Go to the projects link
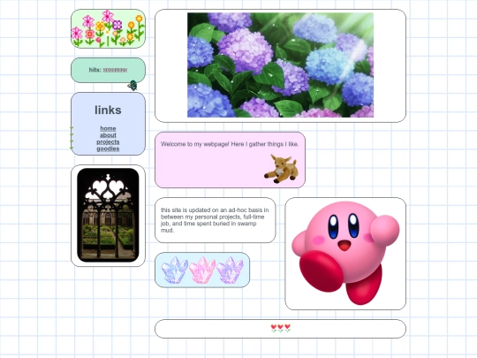This screenshot has width=477, height=358. [108, 141]
